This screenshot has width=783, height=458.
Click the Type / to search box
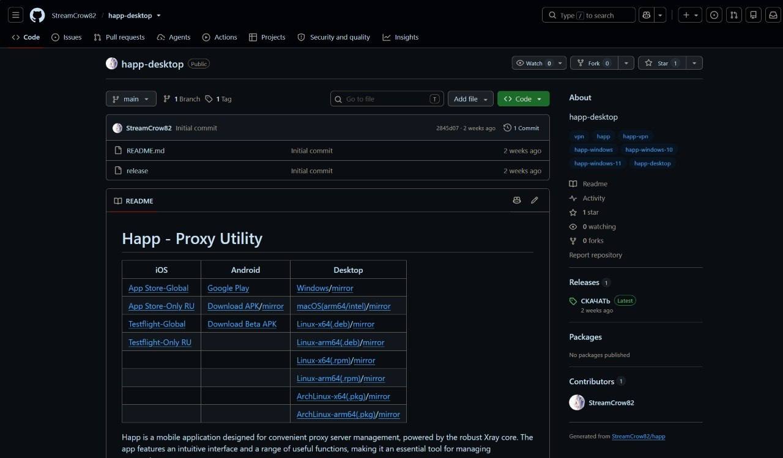(588, 15)
